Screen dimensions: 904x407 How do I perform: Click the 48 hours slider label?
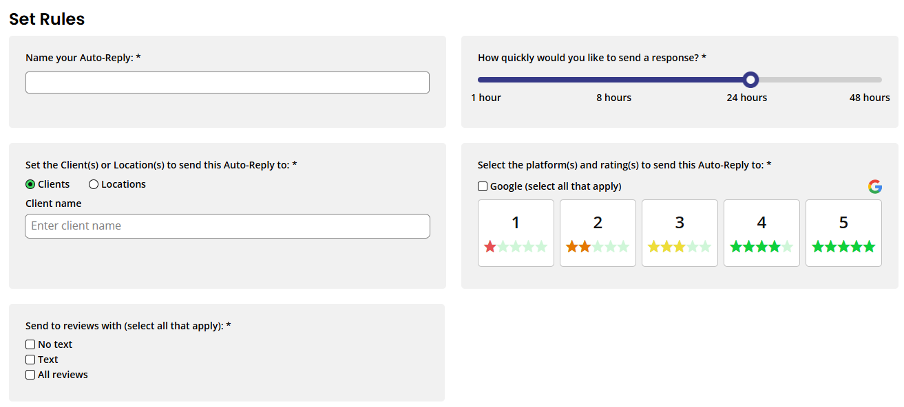click(870, 98)
